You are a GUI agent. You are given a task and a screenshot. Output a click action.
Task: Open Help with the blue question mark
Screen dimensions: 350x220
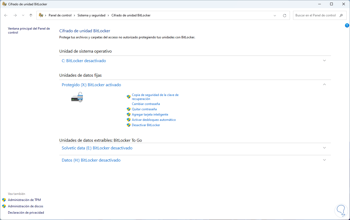click(x=347, y=25)
